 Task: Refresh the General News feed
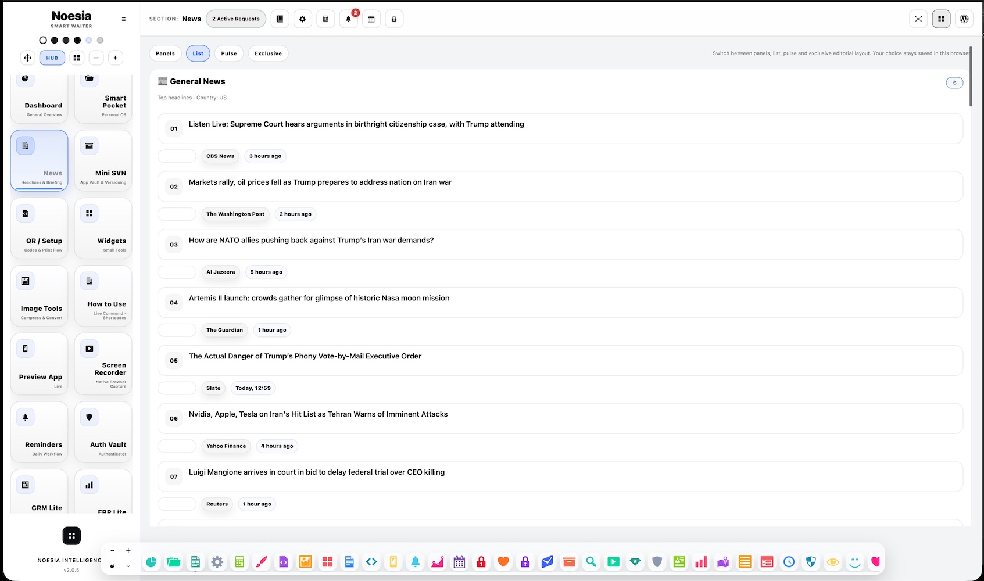click(x=954, y=83)
